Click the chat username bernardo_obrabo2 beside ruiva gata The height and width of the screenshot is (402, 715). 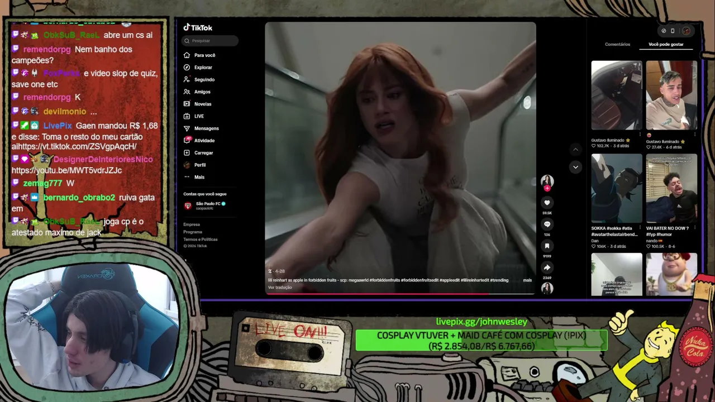click(79, 198)
